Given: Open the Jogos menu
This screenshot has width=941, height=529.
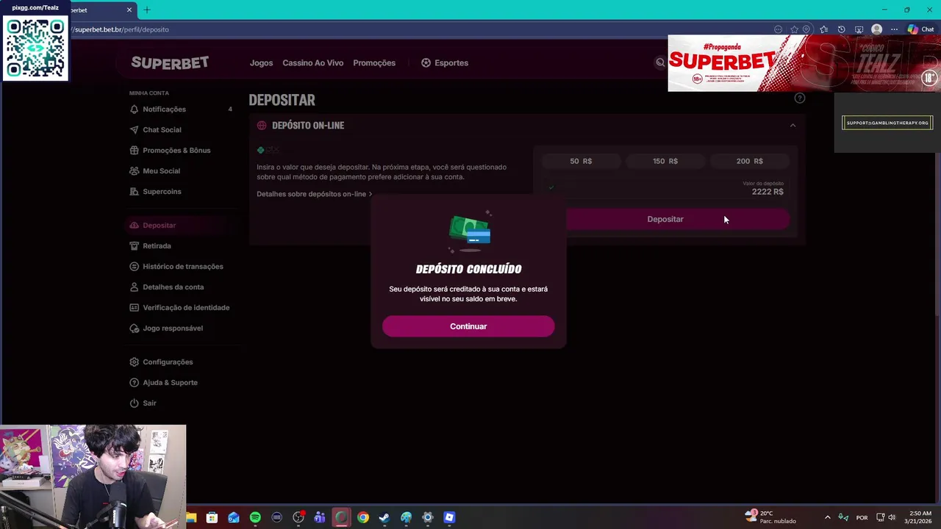Looking at the screenshot, I should coord(261,63).
